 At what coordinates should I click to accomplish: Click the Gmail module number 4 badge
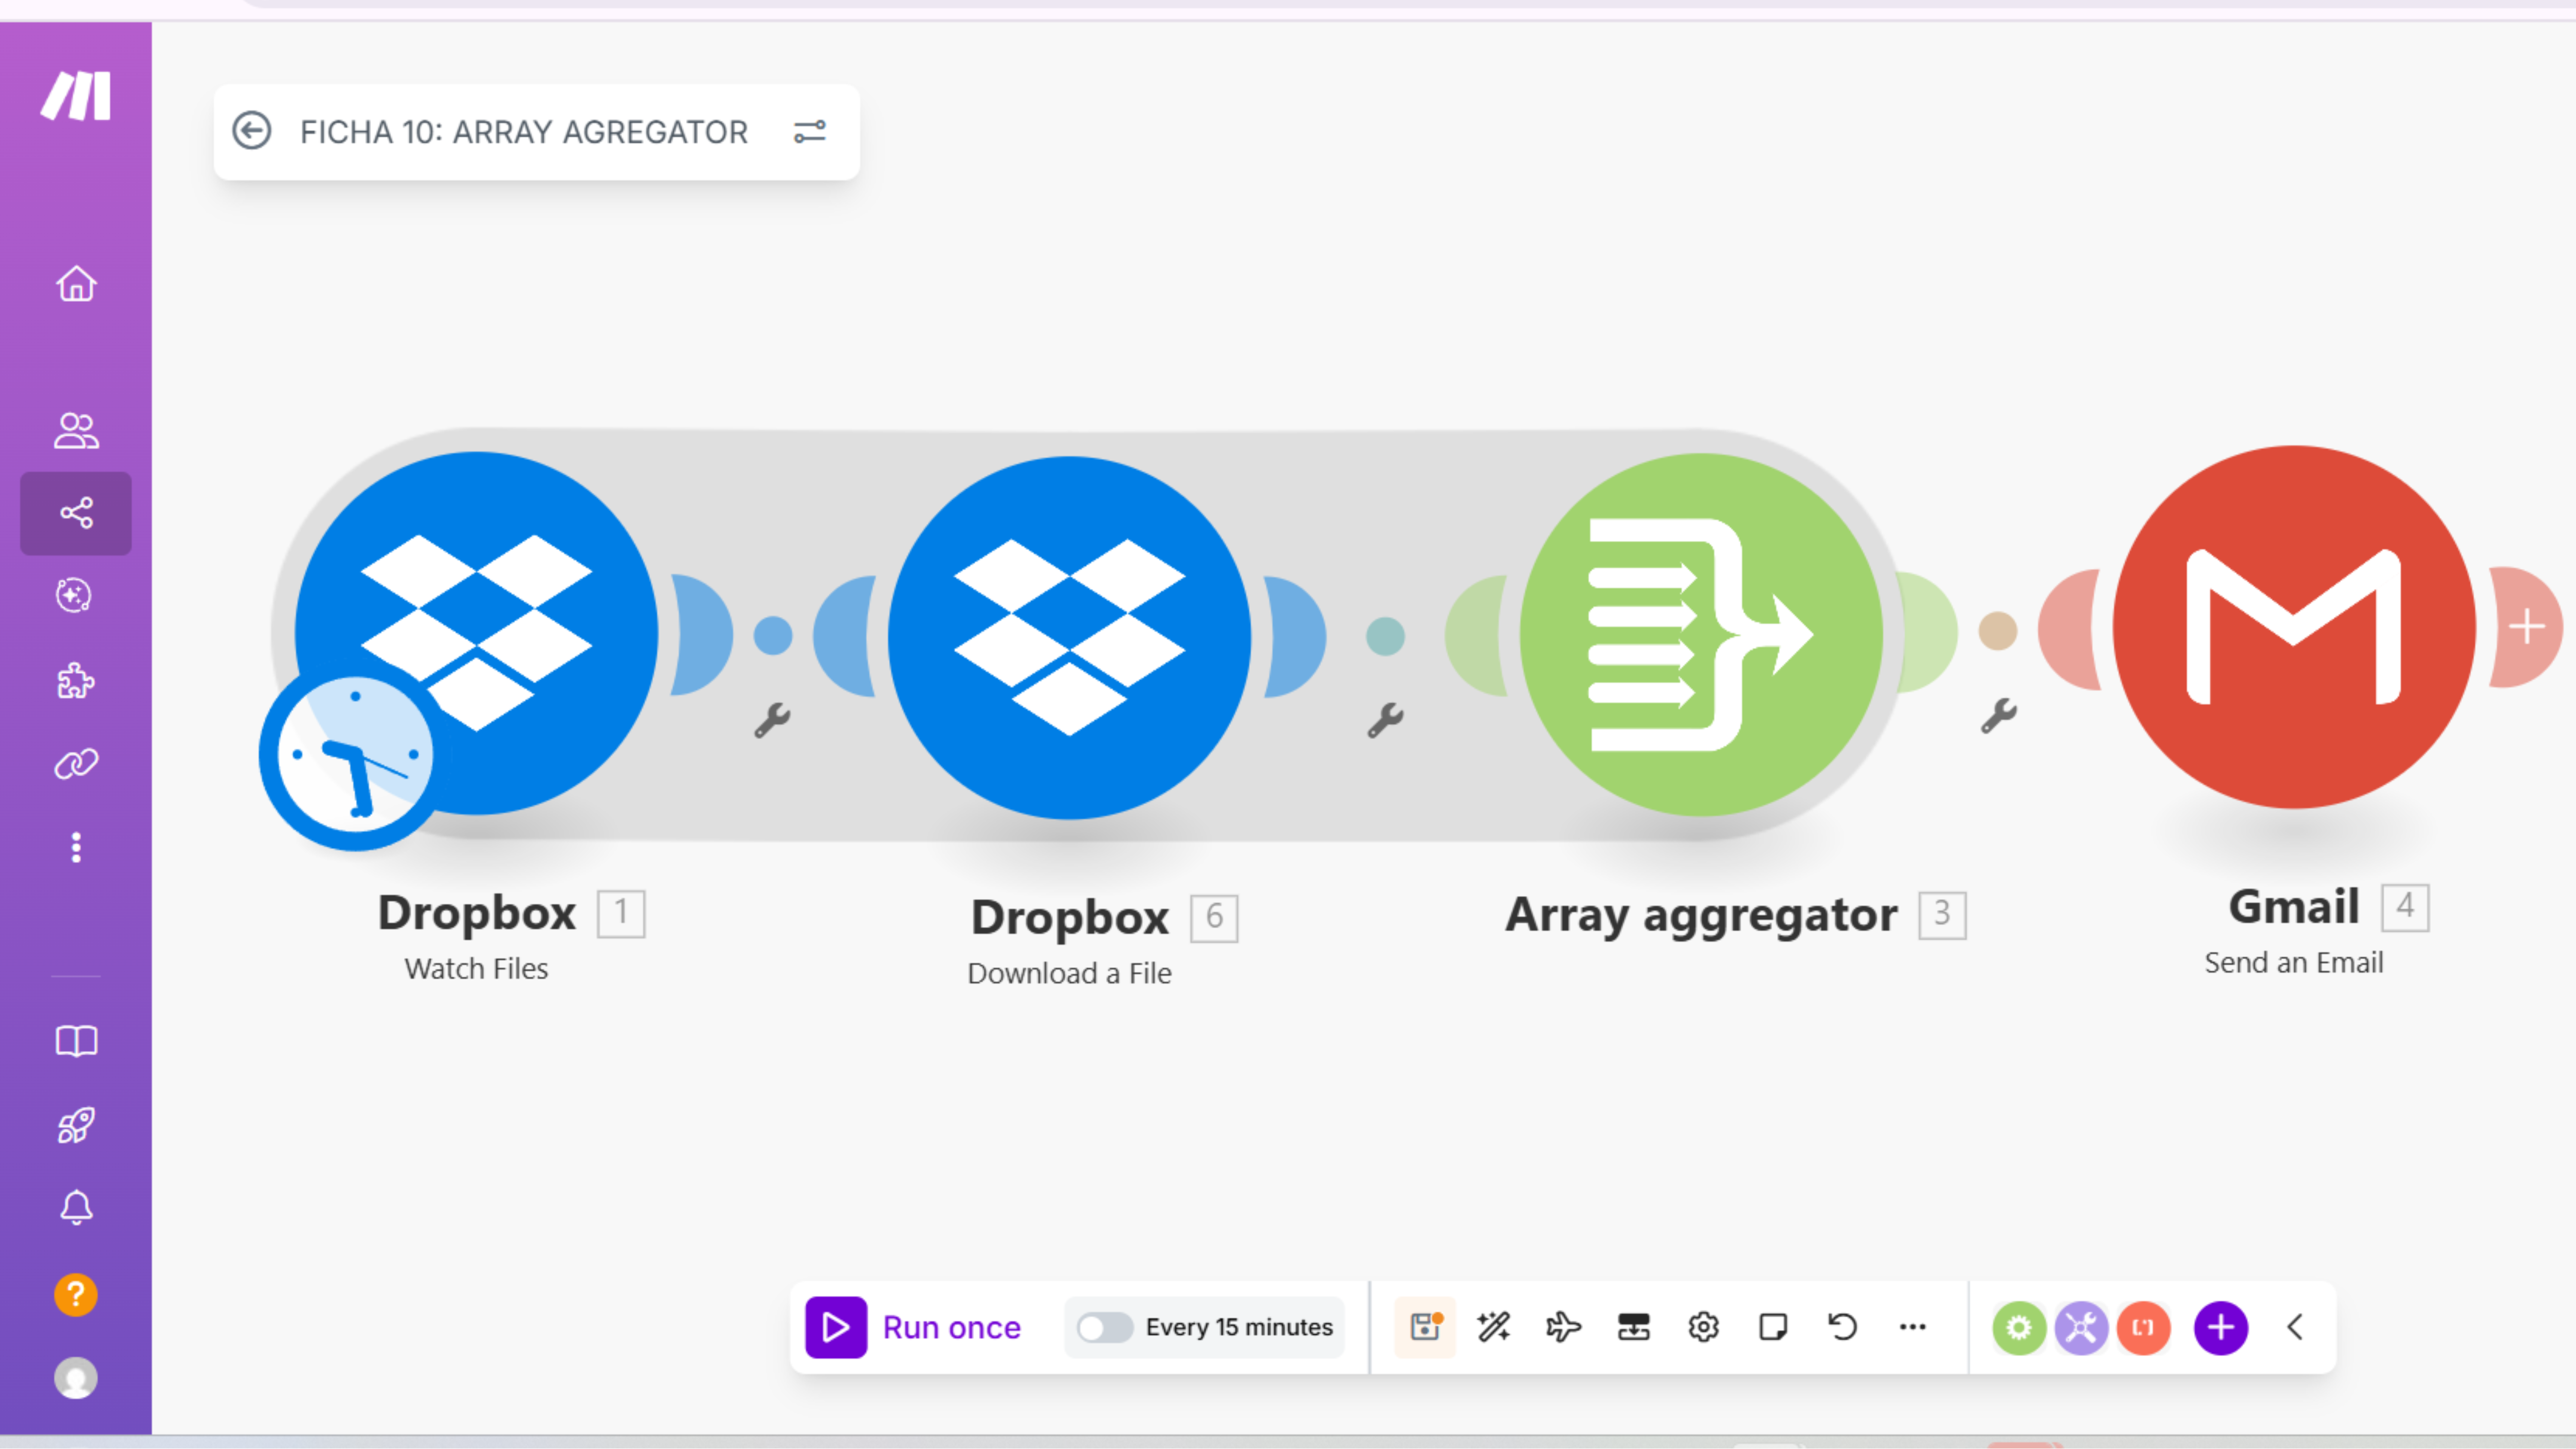(x=2405, y=908)
